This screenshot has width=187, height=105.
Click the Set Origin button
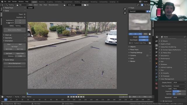click(15, 47)
